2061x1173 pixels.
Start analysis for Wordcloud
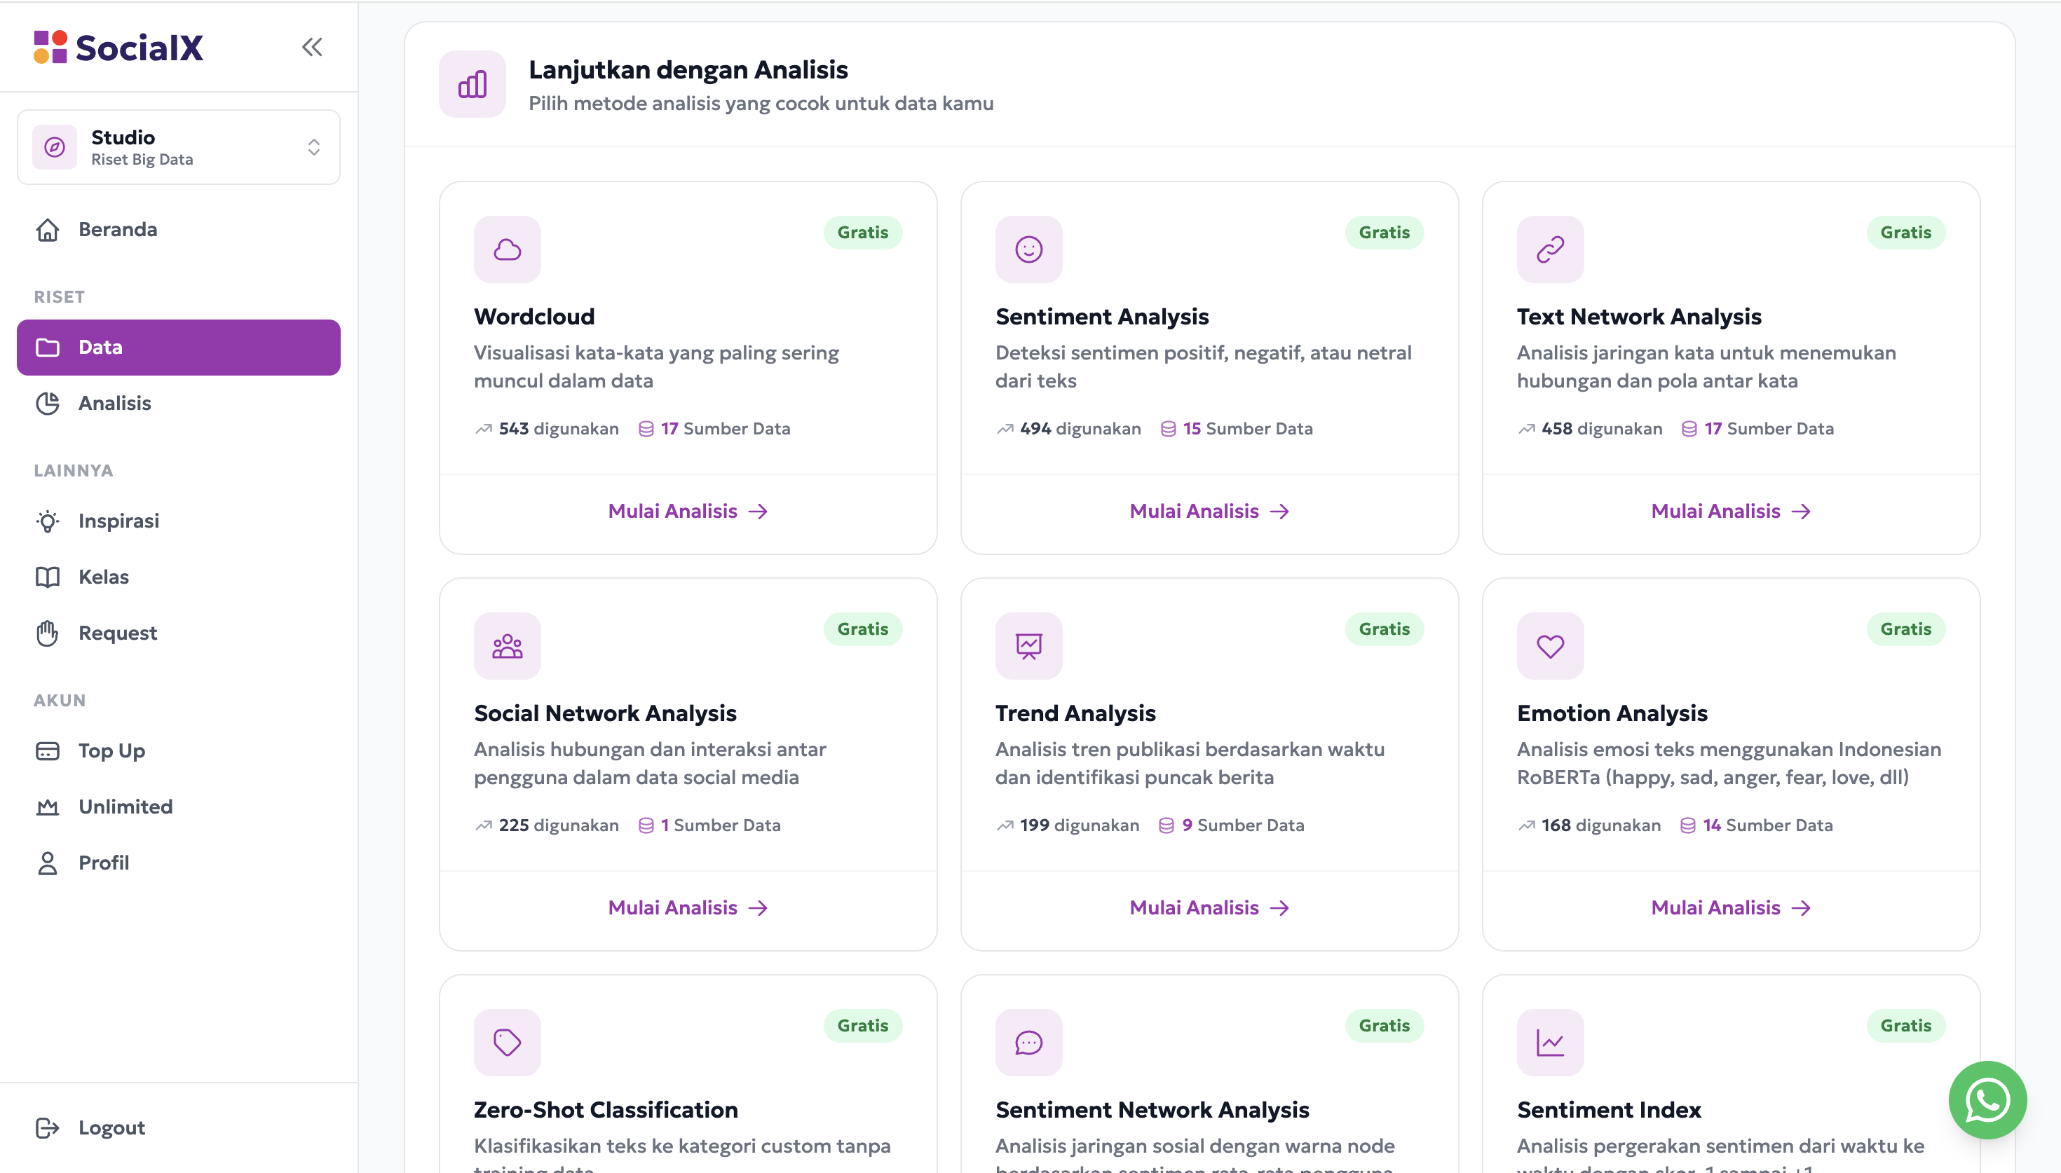[688, 512]
